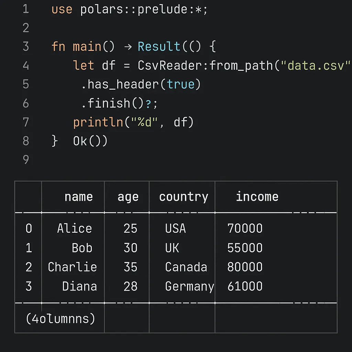
Task: Click the 'println' macro call
Action: coord(98,123)
